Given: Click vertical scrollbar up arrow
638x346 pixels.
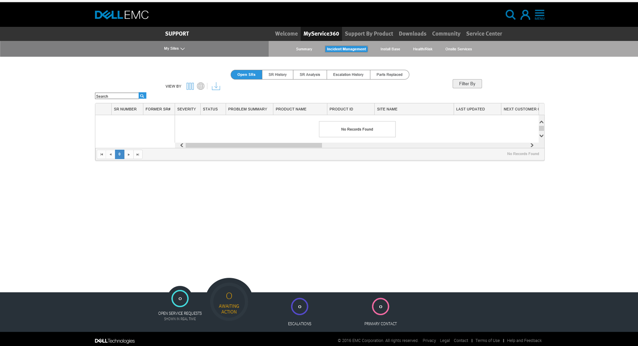Looking at the screenshot, I should [541, 122].
